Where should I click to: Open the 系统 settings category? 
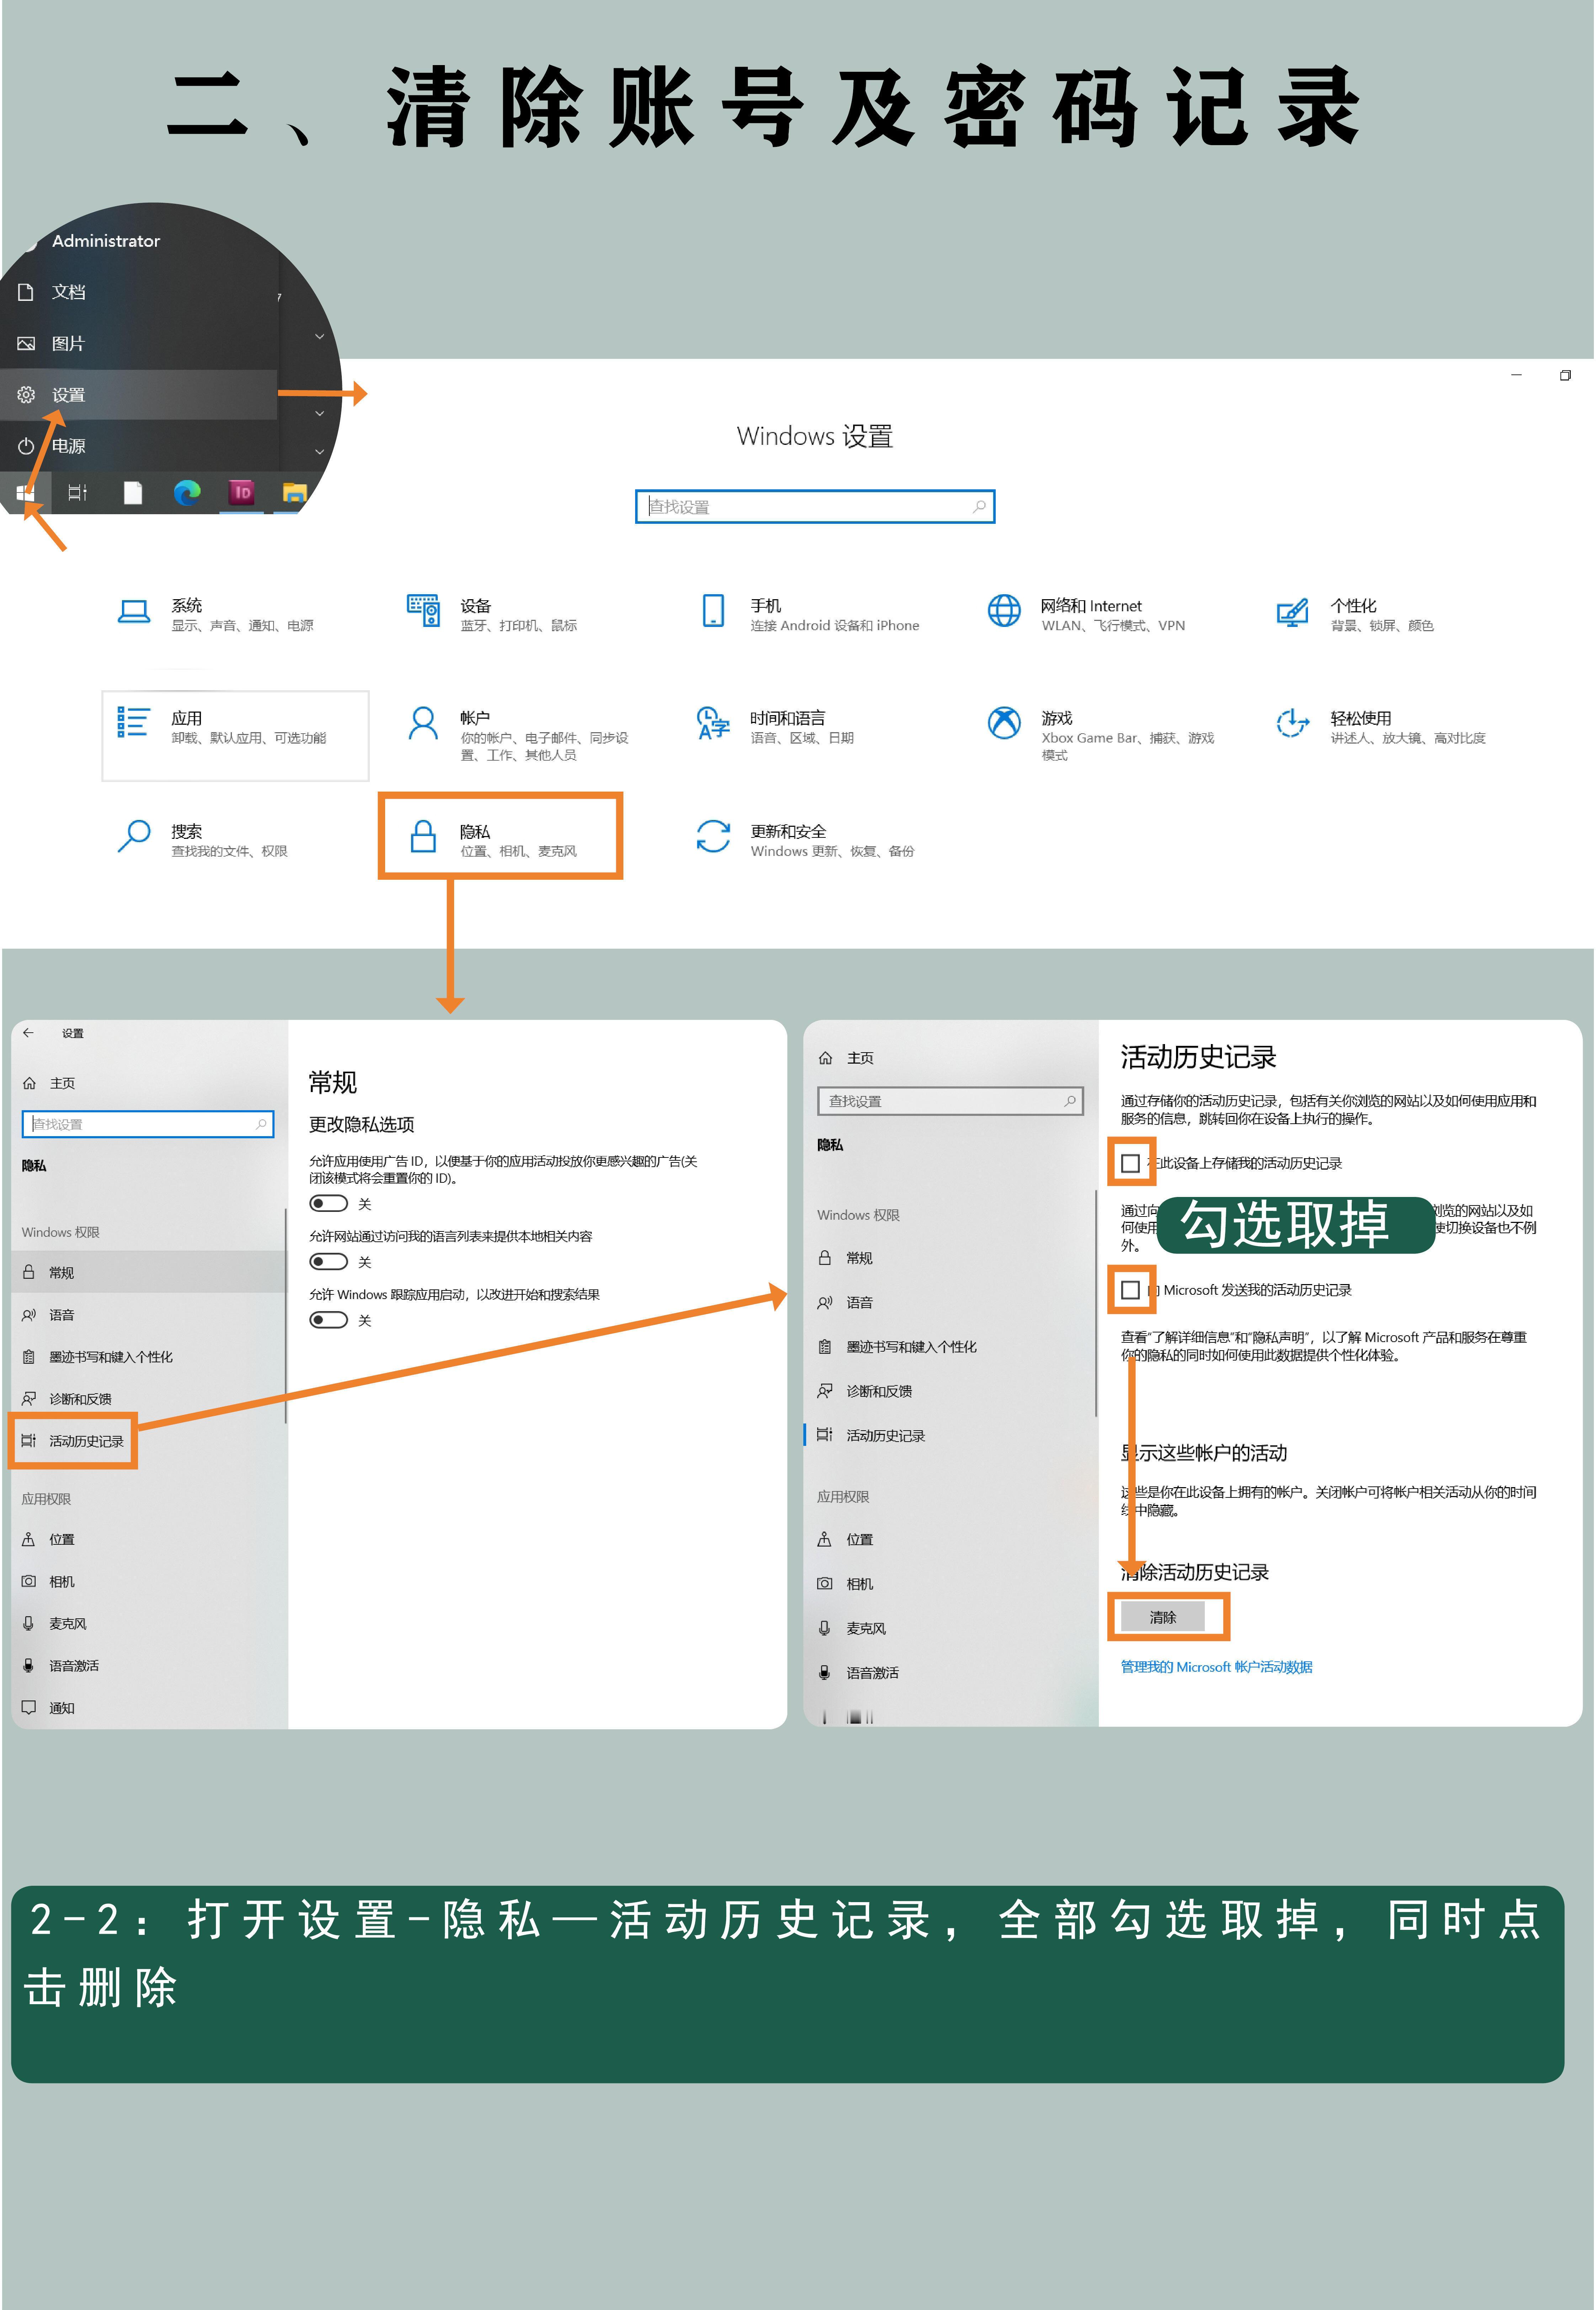coord(215,614)
